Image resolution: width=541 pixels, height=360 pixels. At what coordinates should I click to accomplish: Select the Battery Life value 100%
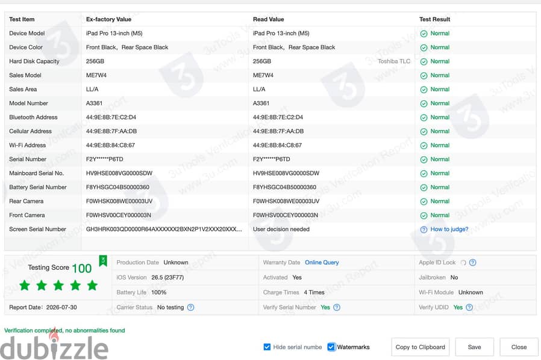(158, 292)
